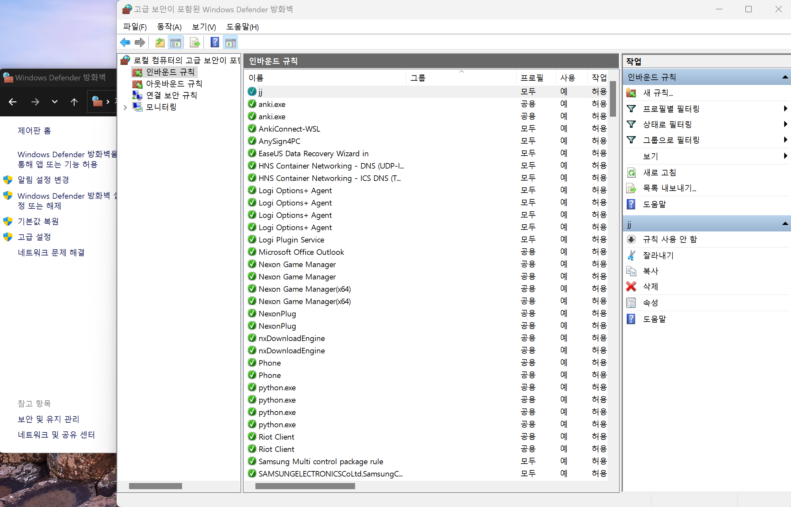Screen dimensions: 791x507
Task: Click the help question mark toolbar icon
Action: (x=215, y=42)
